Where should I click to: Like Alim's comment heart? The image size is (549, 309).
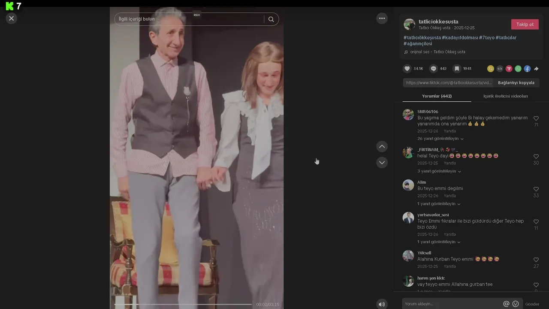(x=536, y=189)
